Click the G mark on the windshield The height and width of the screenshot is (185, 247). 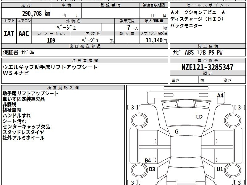click(x=177, y=132)
